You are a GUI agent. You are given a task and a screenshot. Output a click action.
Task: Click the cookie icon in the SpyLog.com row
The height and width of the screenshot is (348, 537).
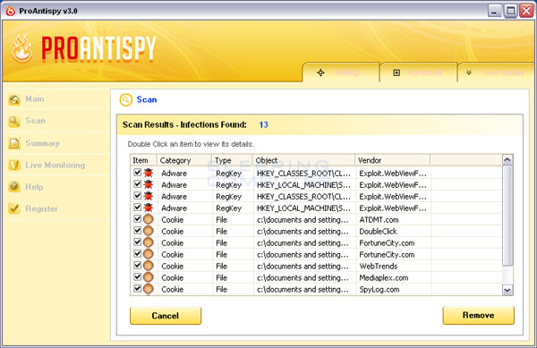[149, 289]
